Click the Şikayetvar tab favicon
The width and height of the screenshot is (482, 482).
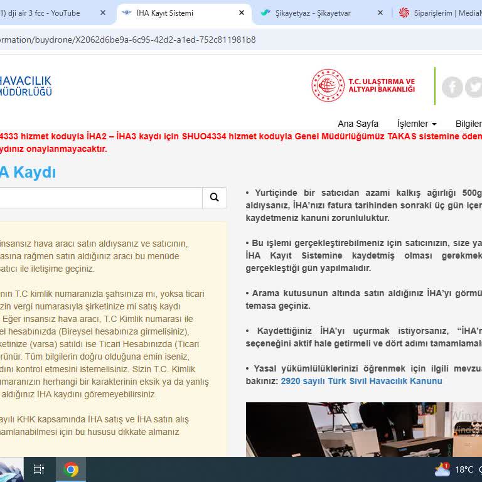pyautogui.click(x=265, y=13)
